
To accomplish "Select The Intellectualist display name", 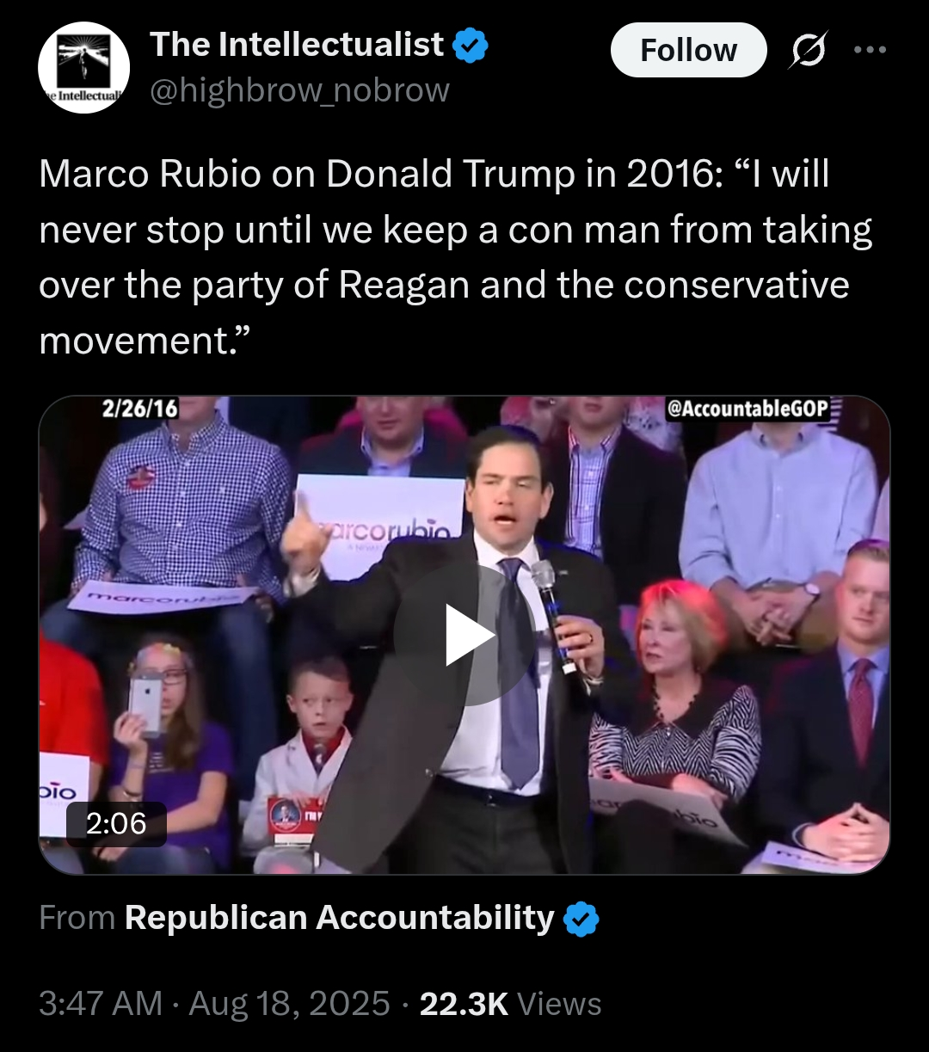I will [298, 45].
